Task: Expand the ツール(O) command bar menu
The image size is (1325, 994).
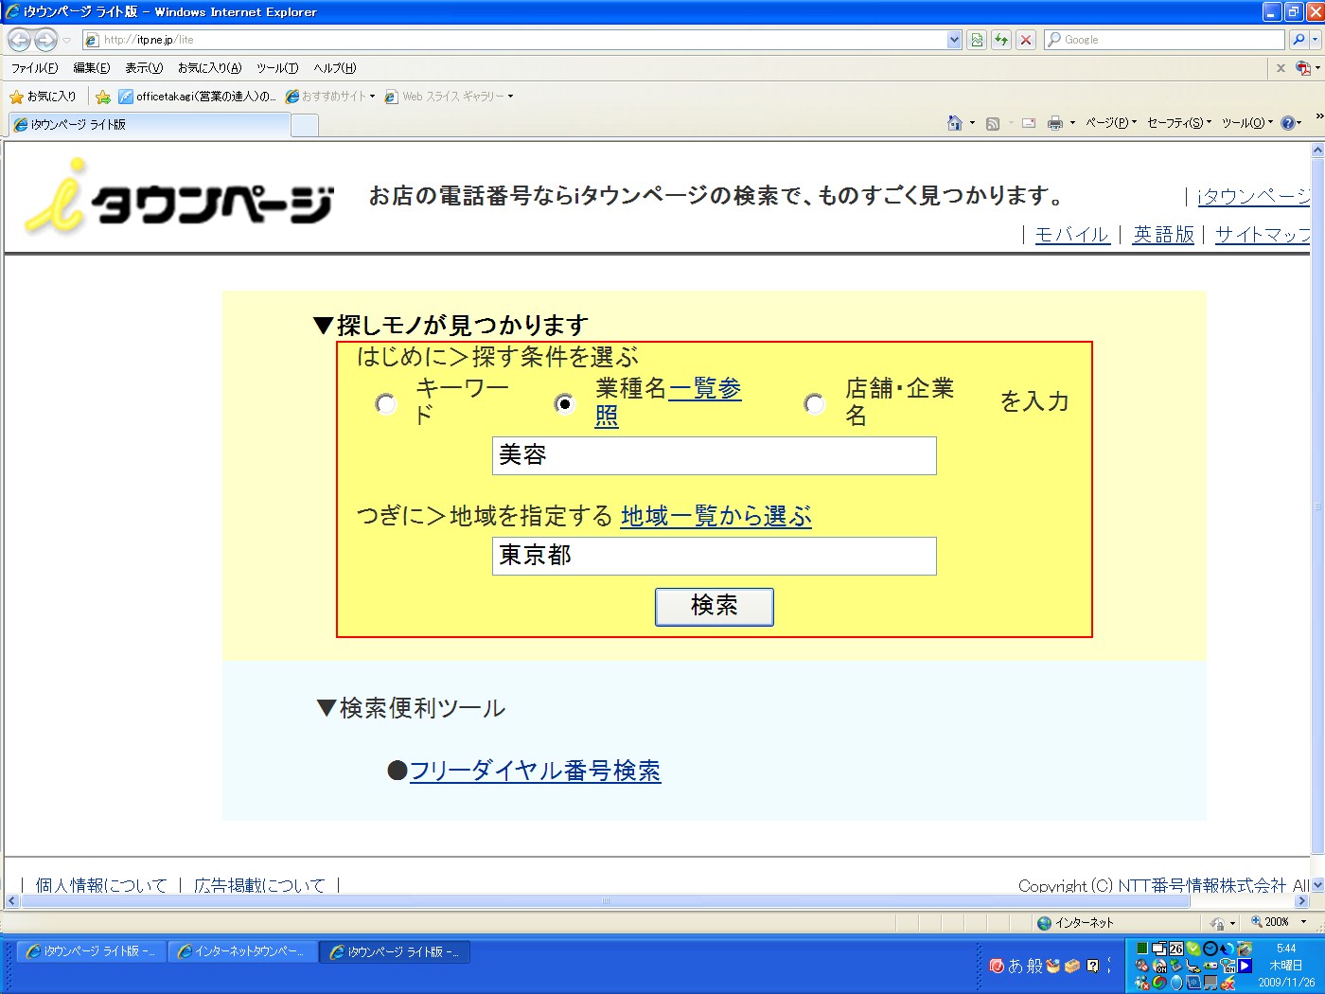Action: 1247,123
